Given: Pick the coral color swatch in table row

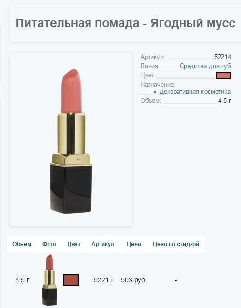Looking at the screenshot, I should [x=71, y=280].
